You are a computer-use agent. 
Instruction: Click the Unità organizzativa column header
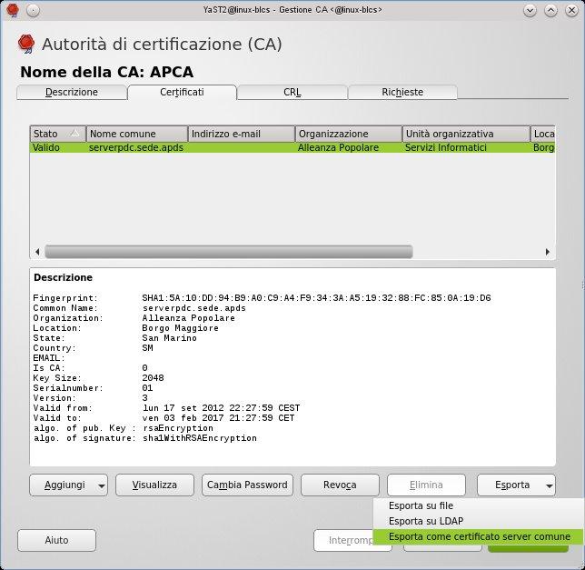466,134
